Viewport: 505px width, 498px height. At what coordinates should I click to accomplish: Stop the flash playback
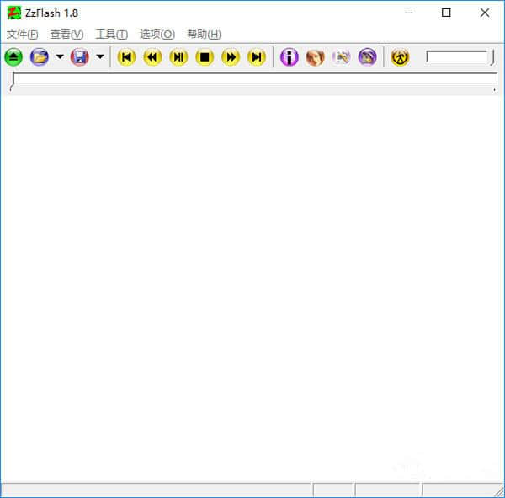click(205, 57)
